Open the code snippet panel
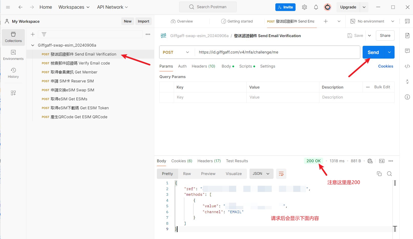413x239 pixels. click(407, 66)
